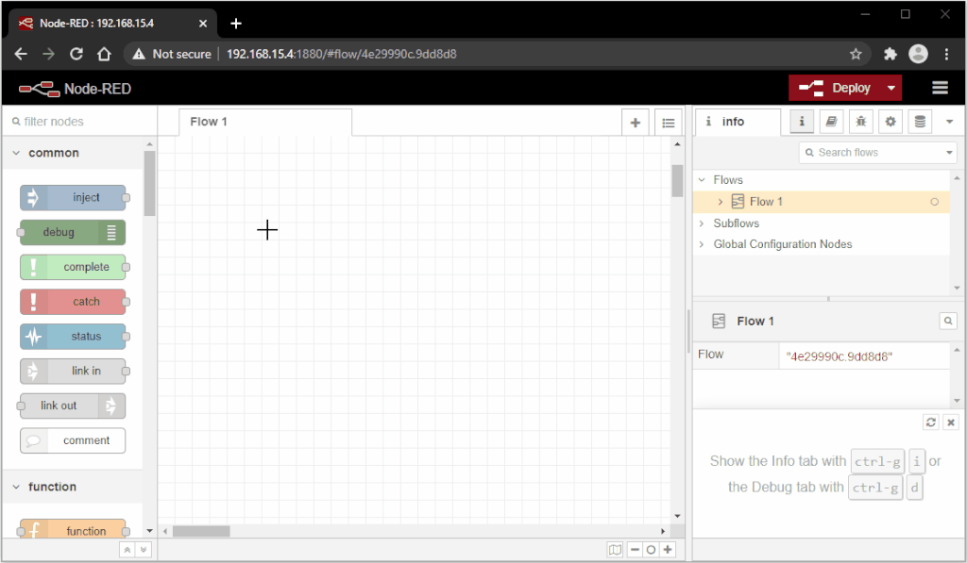Expand the Flow 1 tree item
Viewport: 967px width, 563px height.
(720, 202)
